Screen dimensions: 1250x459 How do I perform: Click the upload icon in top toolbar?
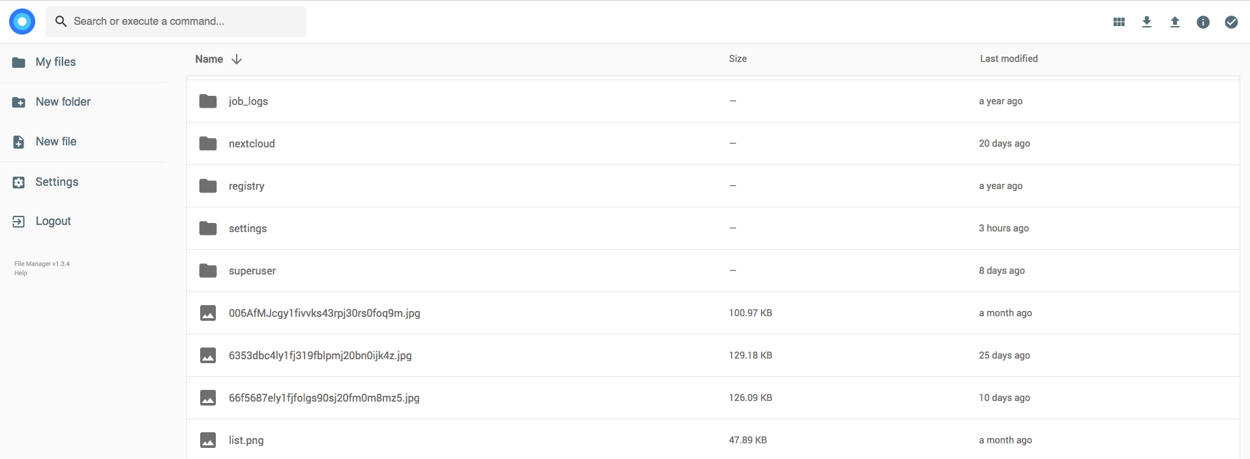coord(1175,22)
